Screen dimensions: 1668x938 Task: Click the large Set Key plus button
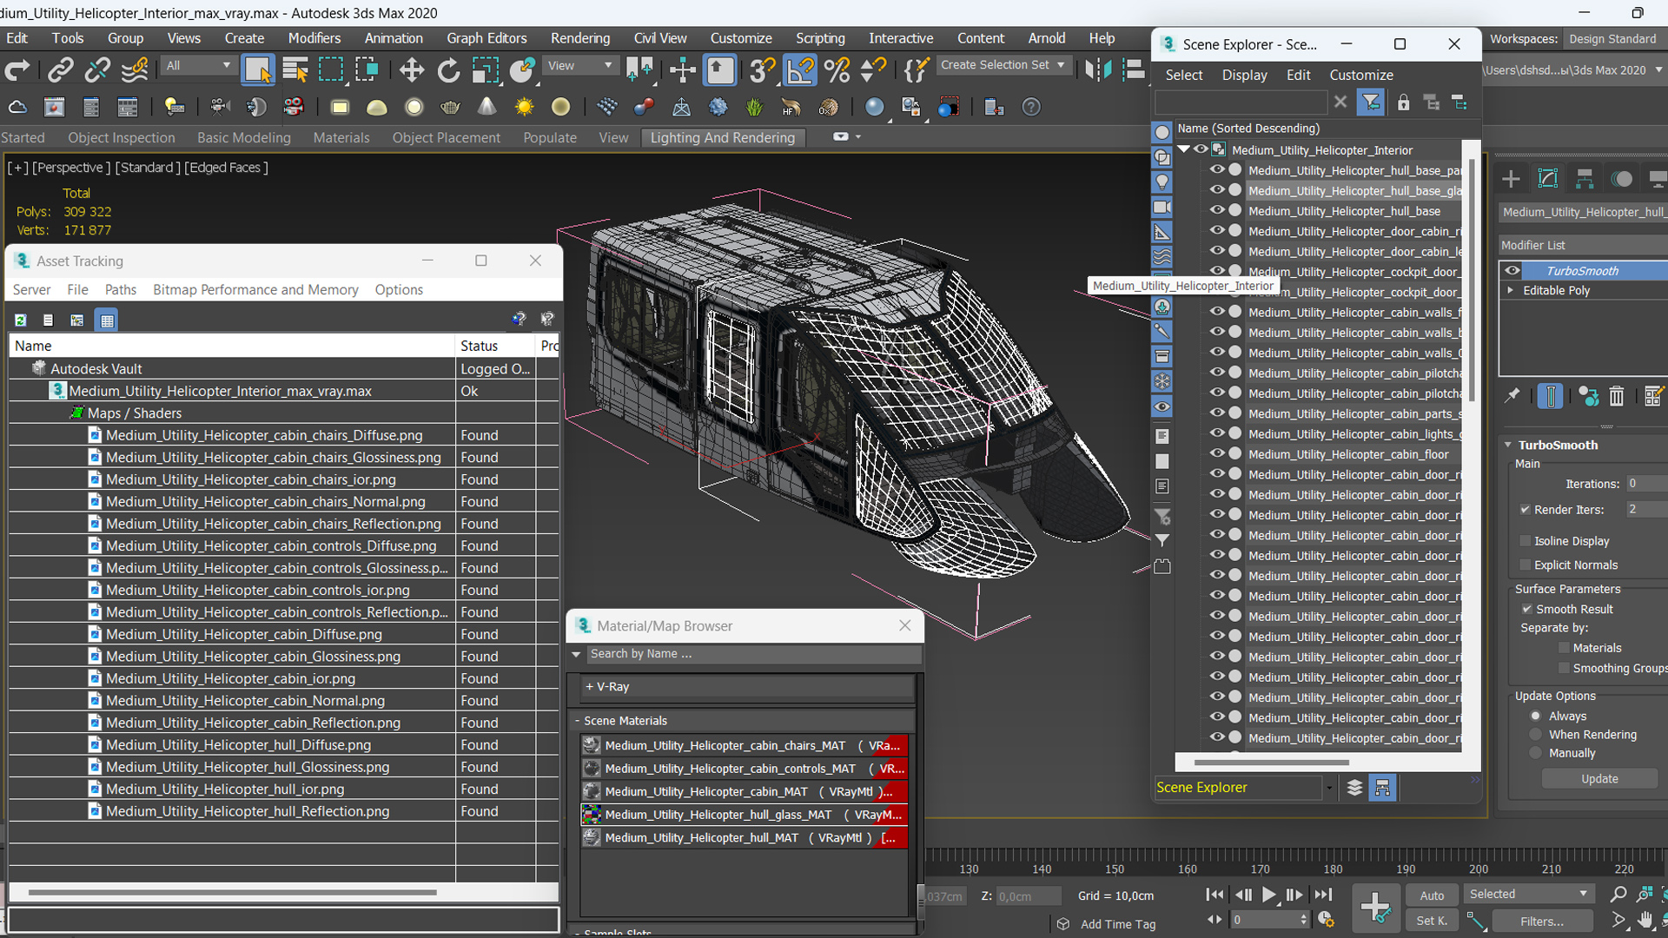coord(1375,908)
